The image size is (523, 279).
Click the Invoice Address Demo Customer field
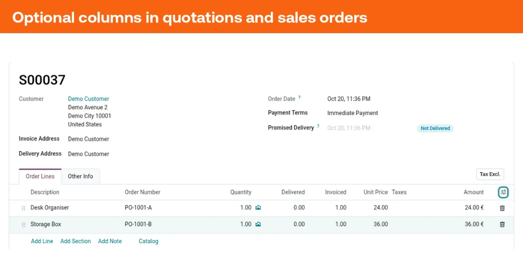88,139
